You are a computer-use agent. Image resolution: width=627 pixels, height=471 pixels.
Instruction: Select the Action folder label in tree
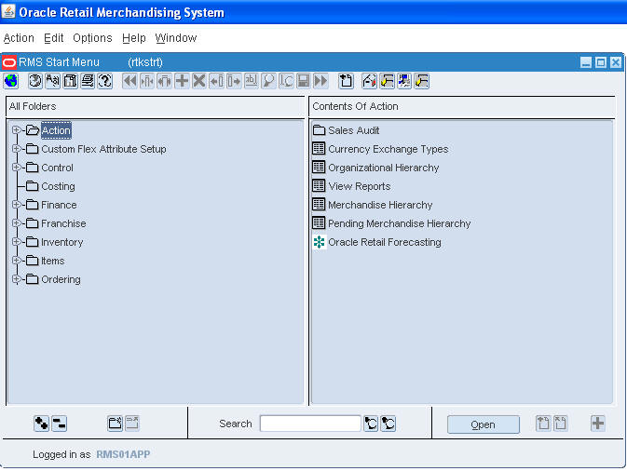(56, 130)
